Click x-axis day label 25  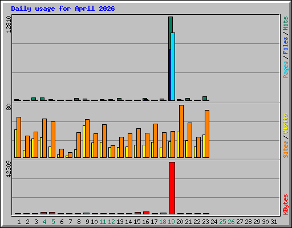[x=222, y=222]
